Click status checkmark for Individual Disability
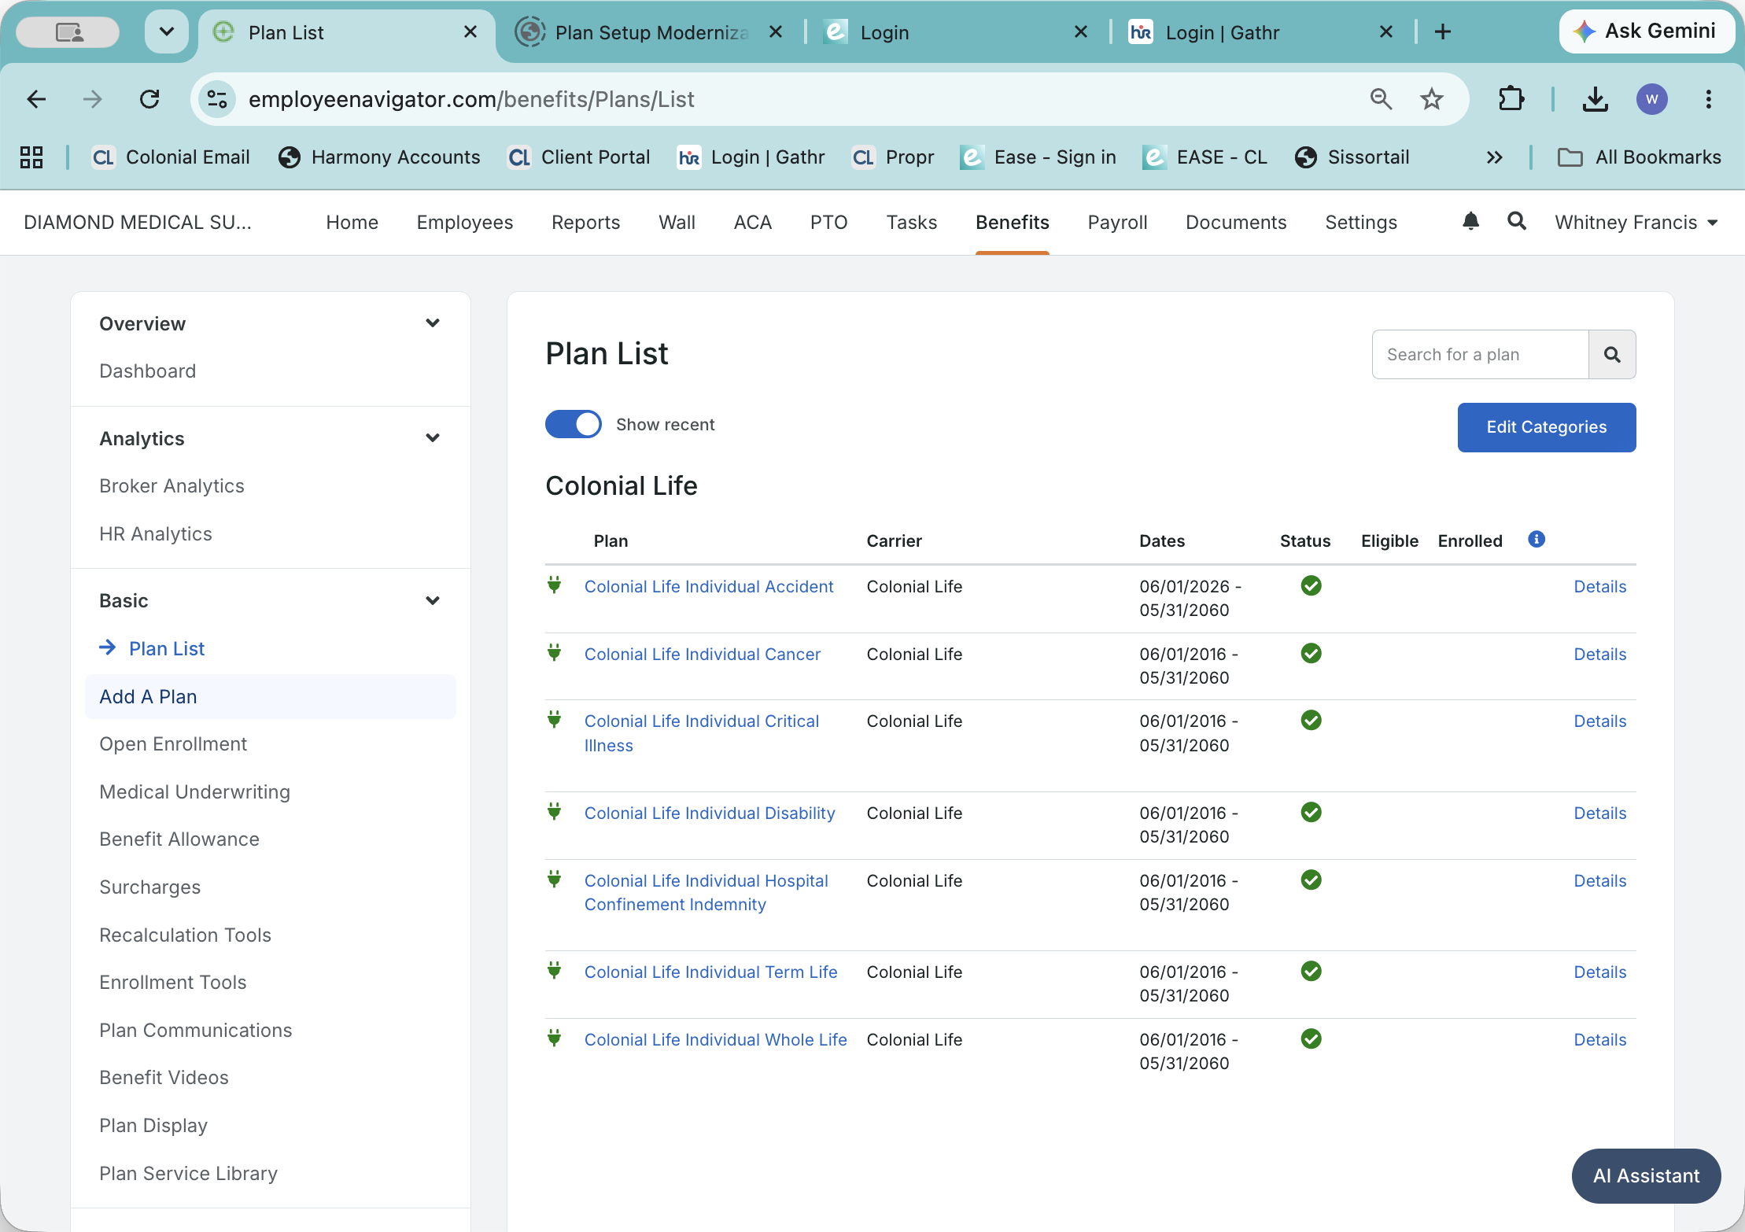The width and height of the screenshot is (1745, 1232). coord(1311,812)
